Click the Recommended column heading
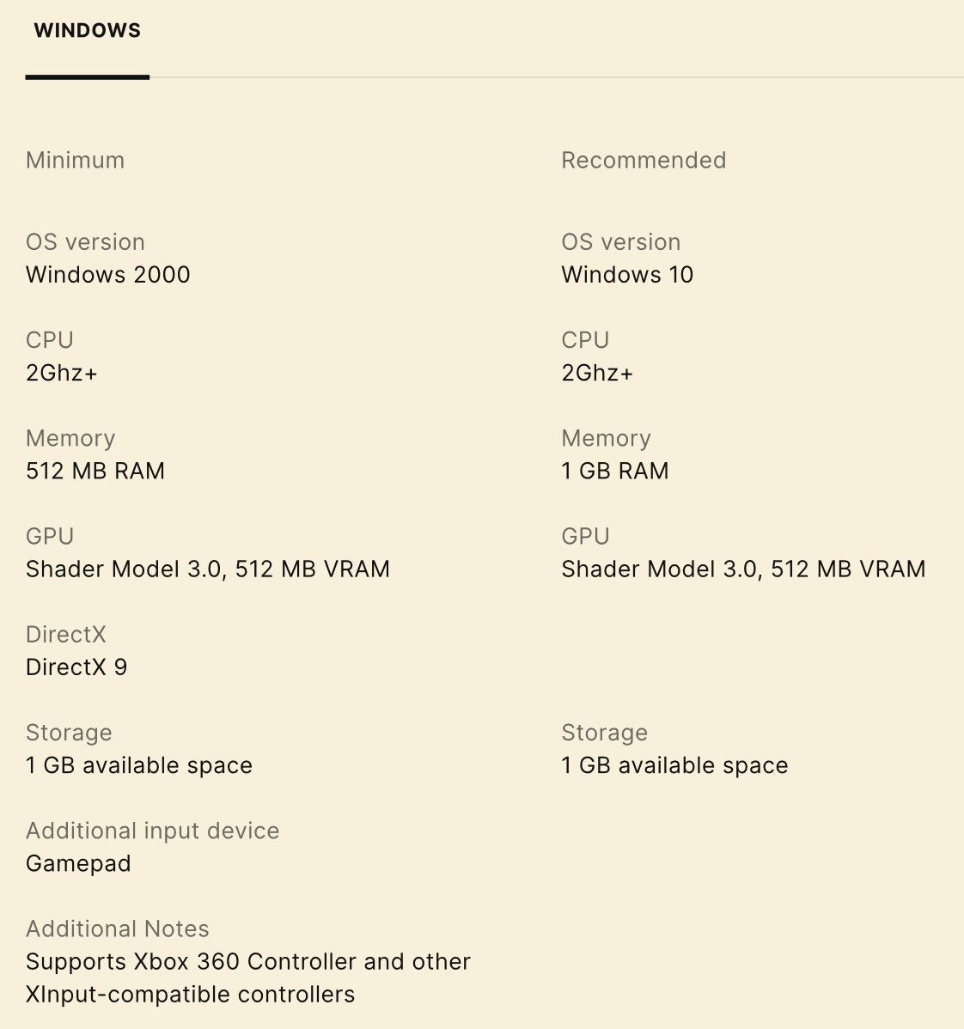The image size is (964, 1029). [x=644, y=161]
